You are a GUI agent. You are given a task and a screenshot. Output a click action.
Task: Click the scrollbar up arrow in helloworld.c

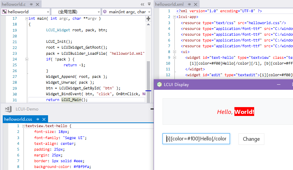[x=148, y=24]
